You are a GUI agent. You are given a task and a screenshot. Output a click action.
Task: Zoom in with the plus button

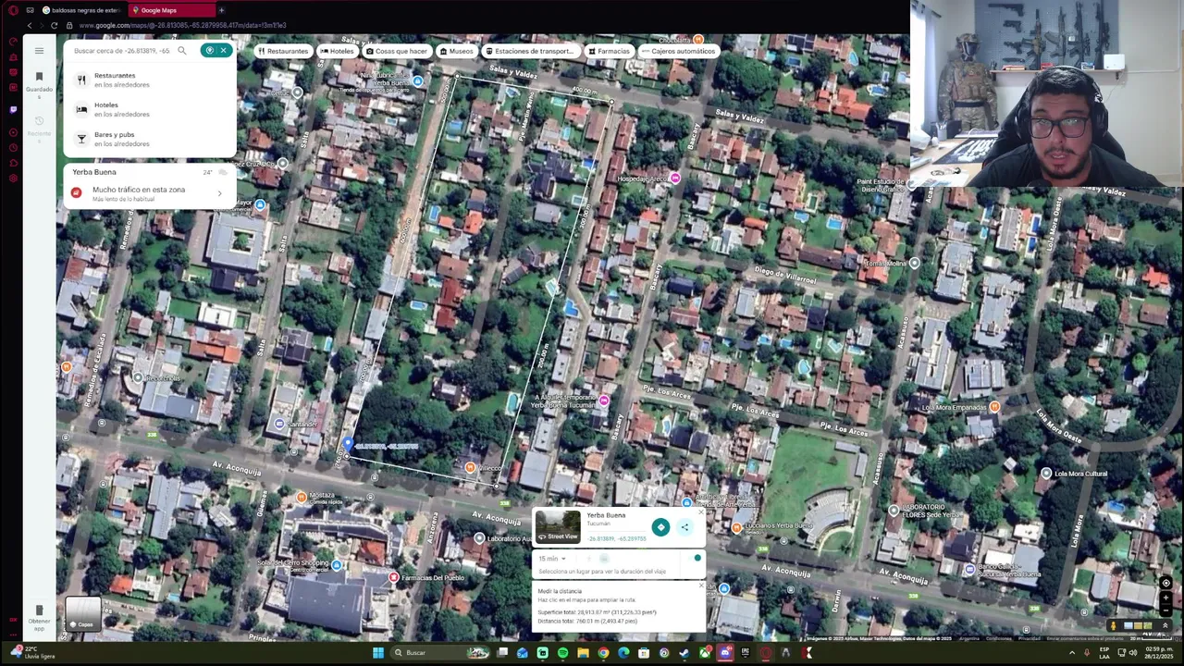tap(1165, 598)
